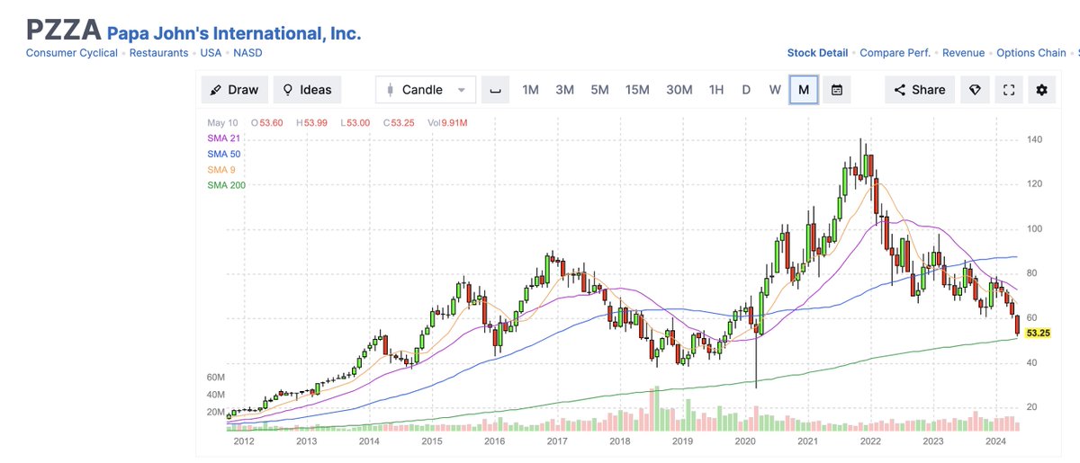Viewport: 1080px width, 463px height.
Task: Select the 30M interval
Action: click(679, 90)
